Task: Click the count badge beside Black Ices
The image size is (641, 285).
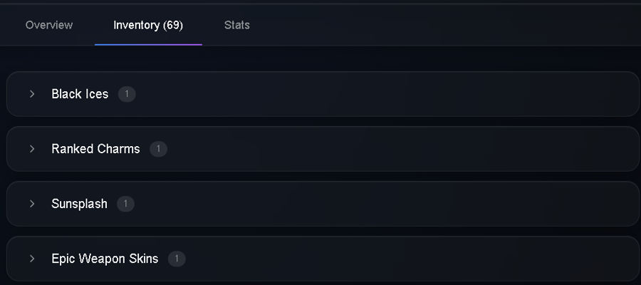Action: (x=127, y=94)
